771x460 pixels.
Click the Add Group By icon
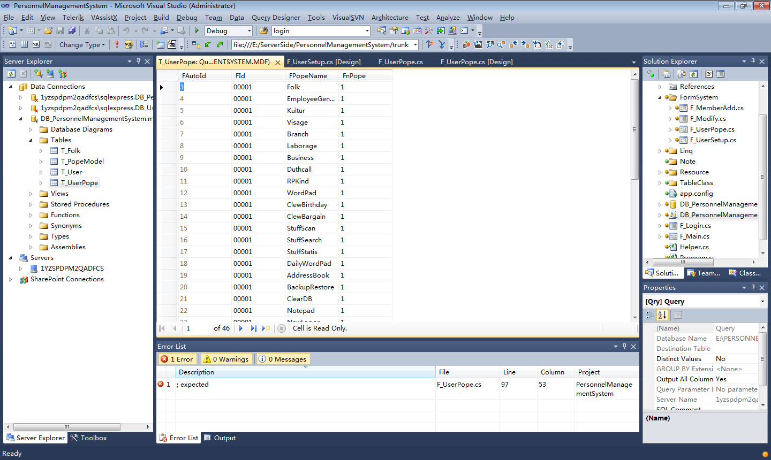[145, 45]
